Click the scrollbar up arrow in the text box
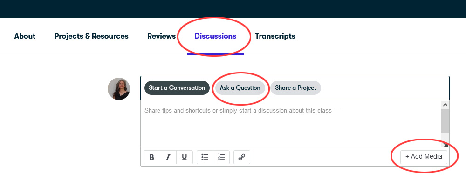 pos(445,104)
